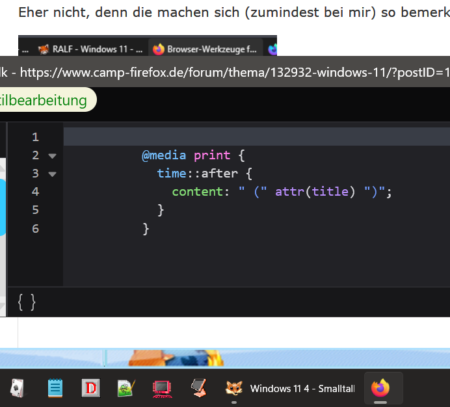Fold the time::after rule on line 3

pos(53,174)
